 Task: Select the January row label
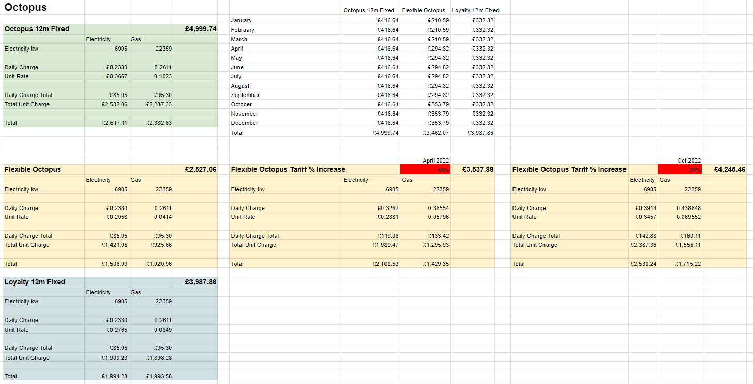(x=242, y=20)
